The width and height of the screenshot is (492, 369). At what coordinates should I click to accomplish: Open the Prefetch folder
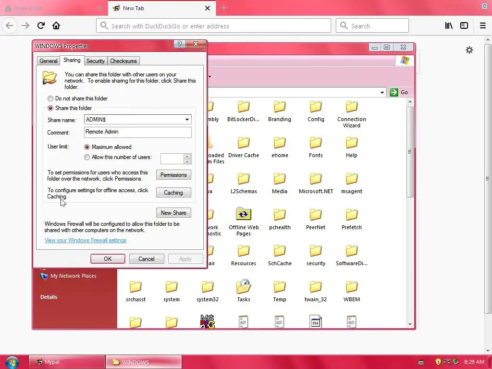click(351, 219)
